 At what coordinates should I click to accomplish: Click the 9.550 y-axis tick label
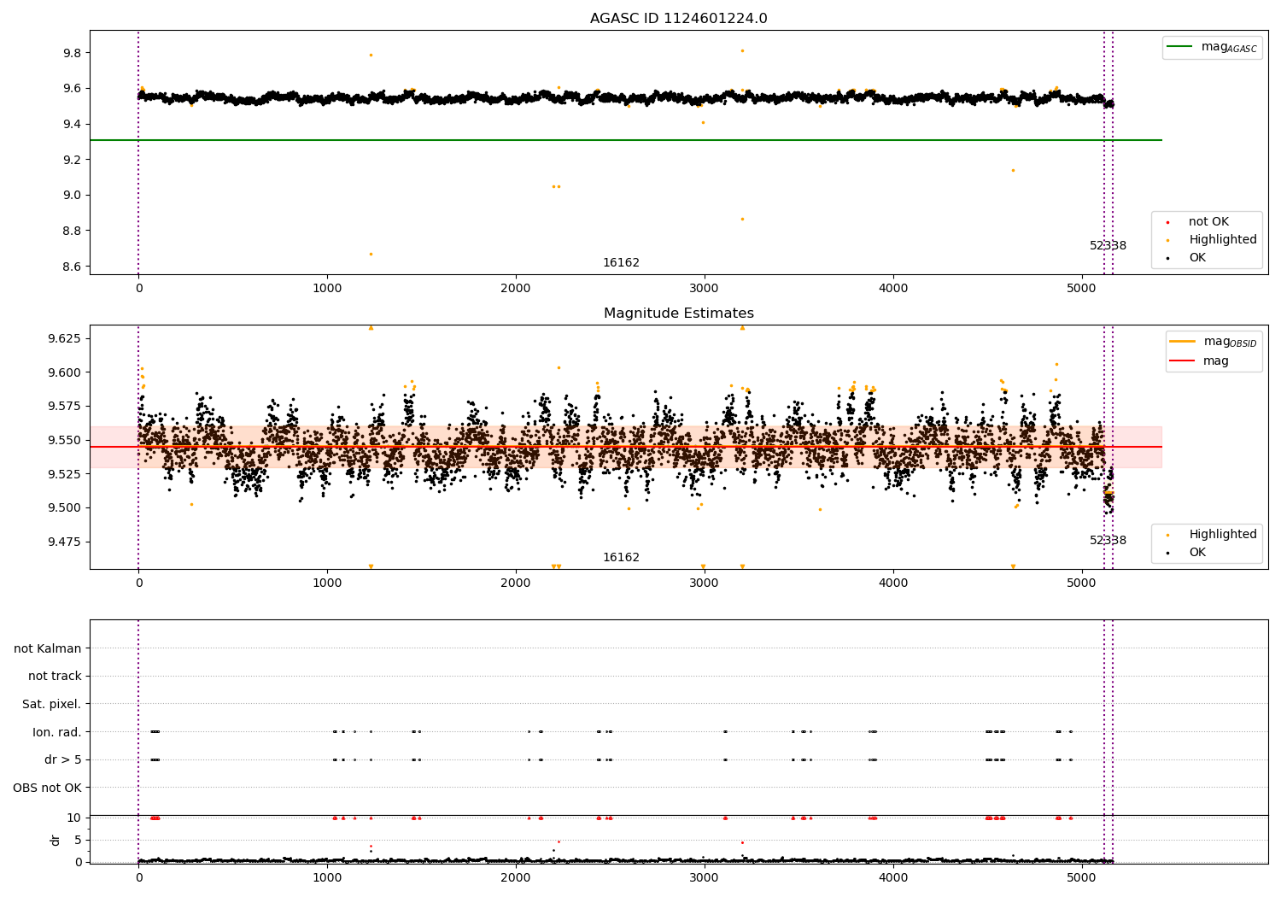click(66, 440)
